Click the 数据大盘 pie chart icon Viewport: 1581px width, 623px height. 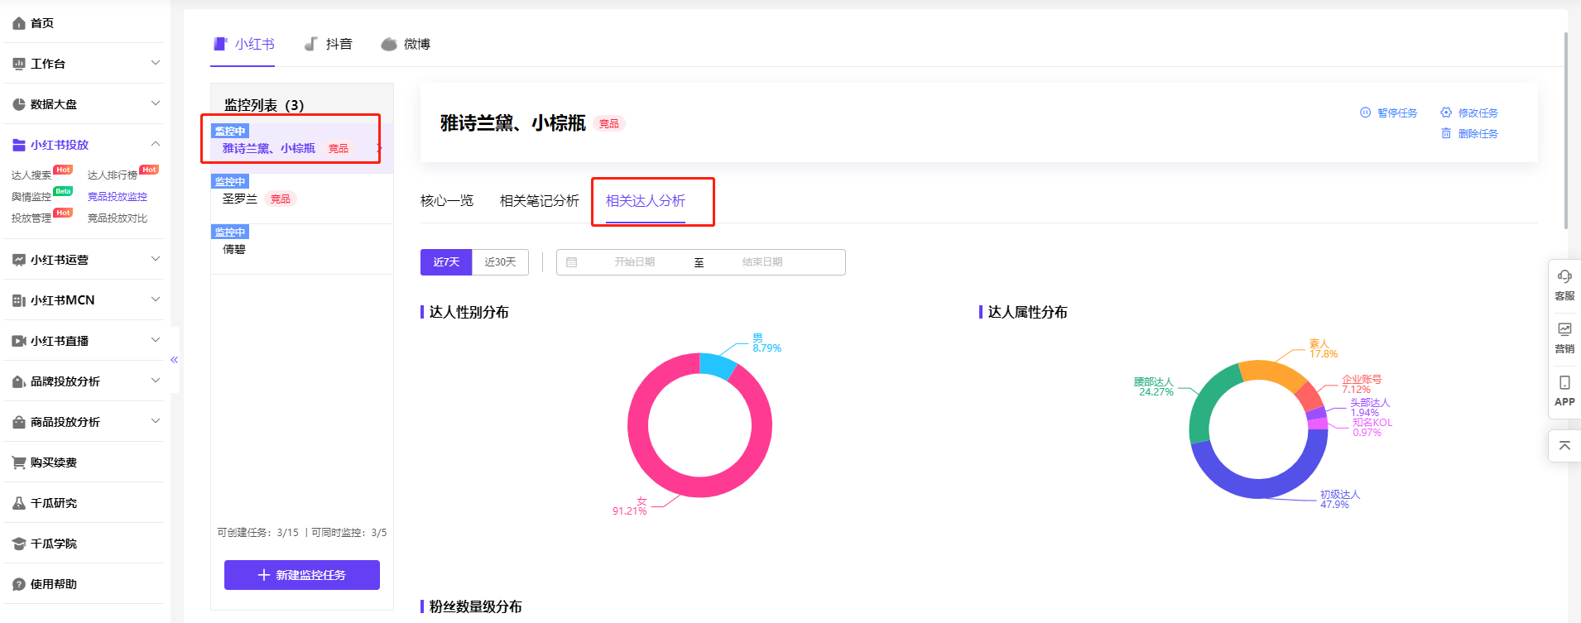point(19,104)
